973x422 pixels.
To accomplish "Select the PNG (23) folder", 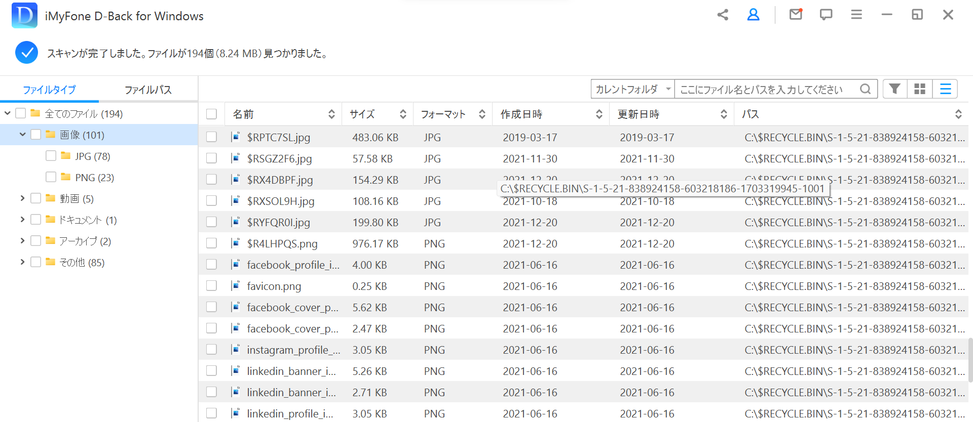I will pos(94,178).
